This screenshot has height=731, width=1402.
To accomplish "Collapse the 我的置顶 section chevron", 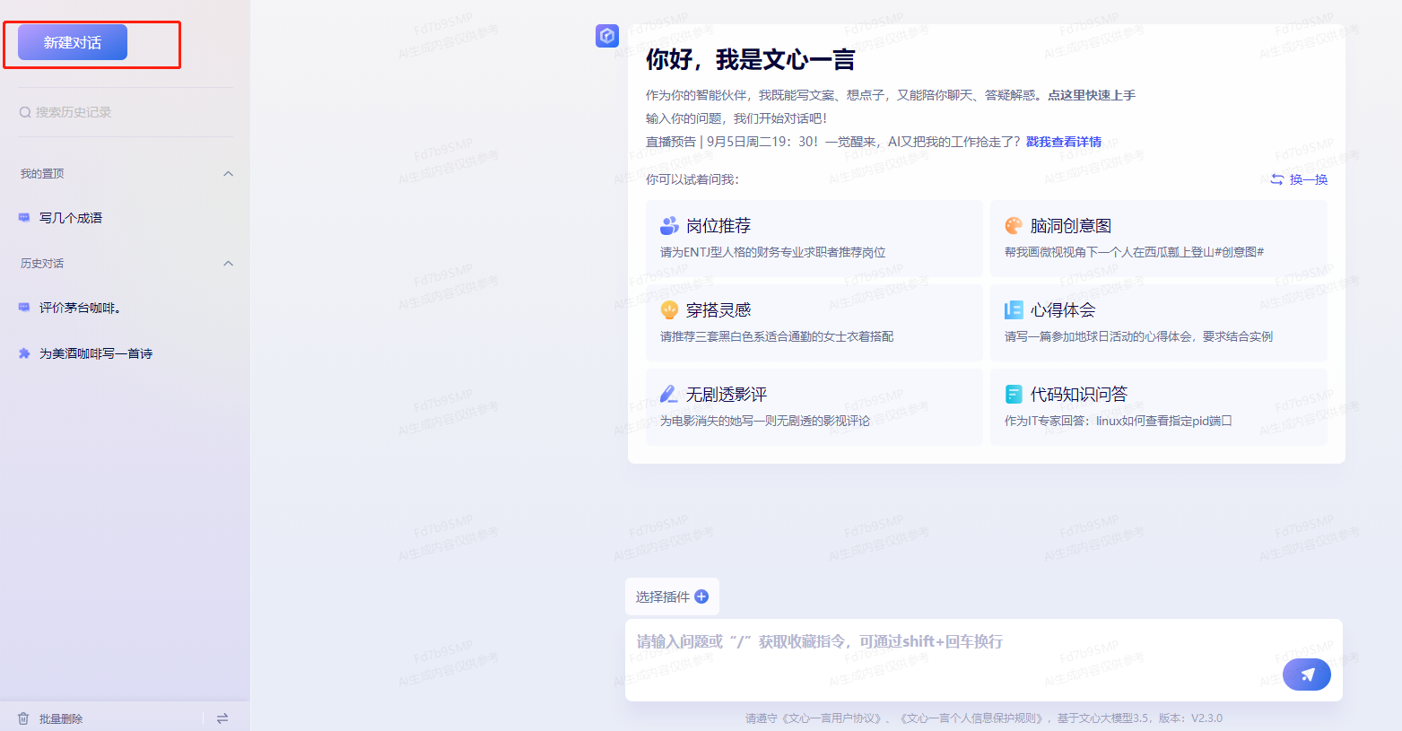I will [228, 174].
